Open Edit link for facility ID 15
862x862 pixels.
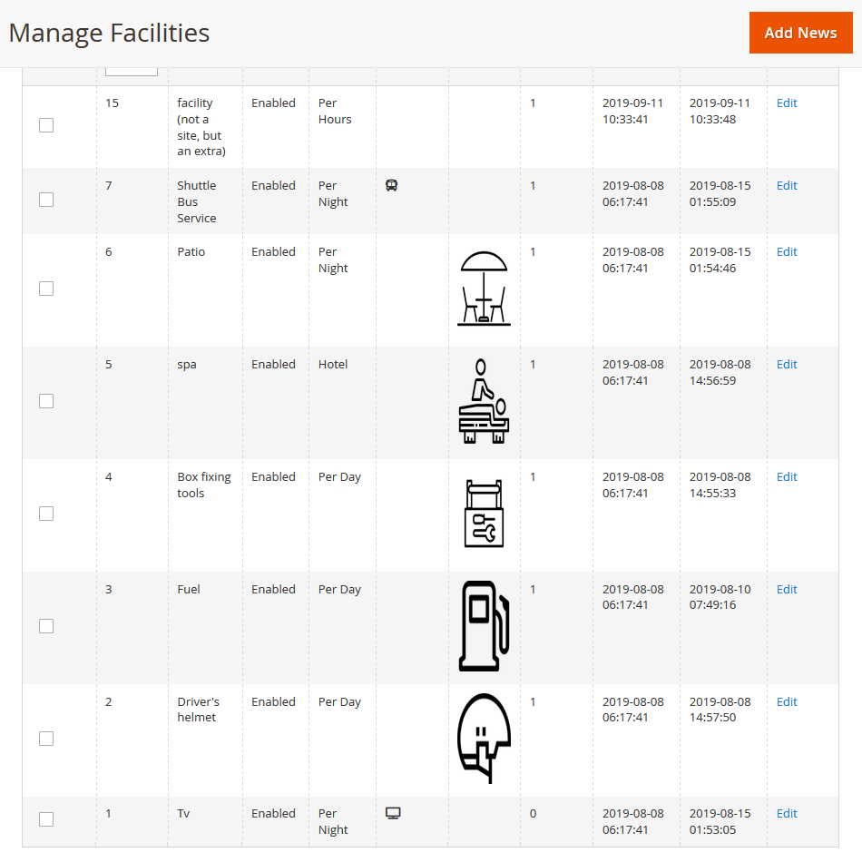787,103
